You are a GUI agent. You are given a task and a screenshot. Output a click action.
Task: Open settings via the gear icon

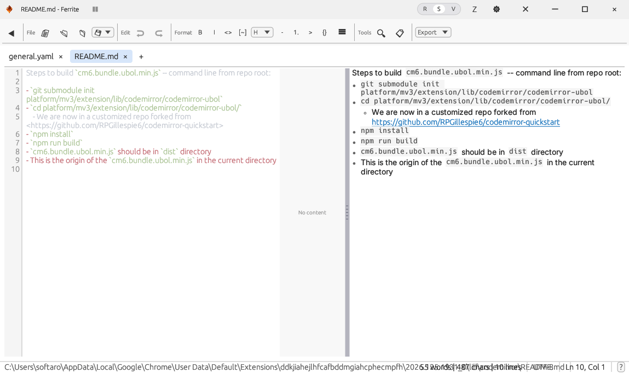(497, 9)
